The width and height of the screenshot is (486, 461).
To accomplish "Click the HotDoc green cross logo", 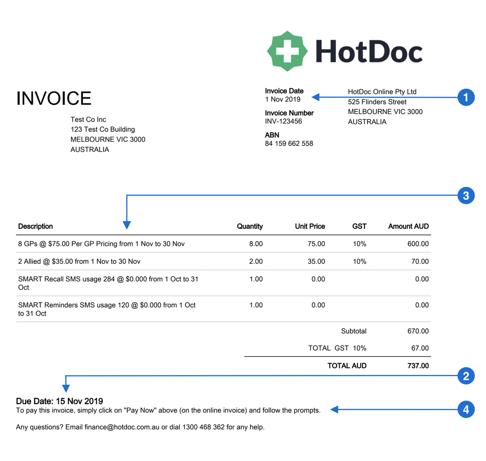I will (x=287, y=51).
